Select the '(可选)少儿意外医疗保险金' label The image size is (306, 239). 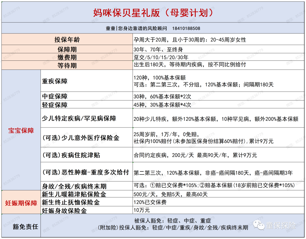pos(87,137)
